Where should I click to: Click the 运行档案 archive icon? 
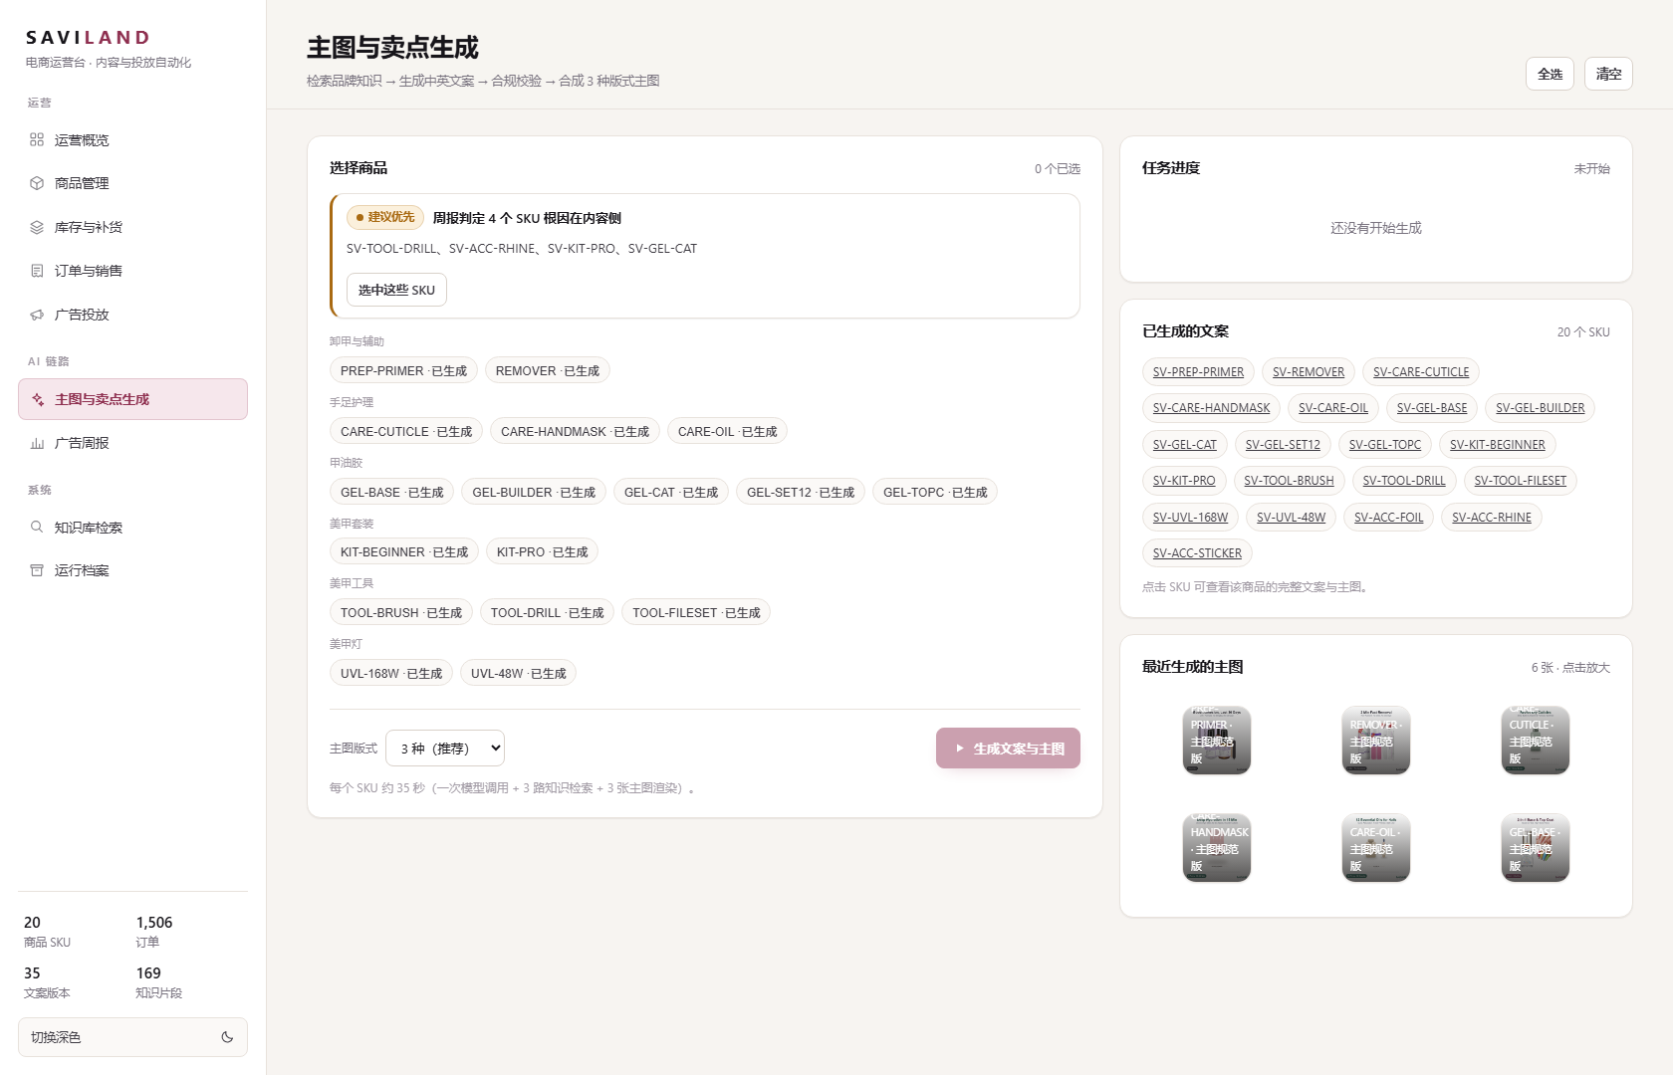37,570
